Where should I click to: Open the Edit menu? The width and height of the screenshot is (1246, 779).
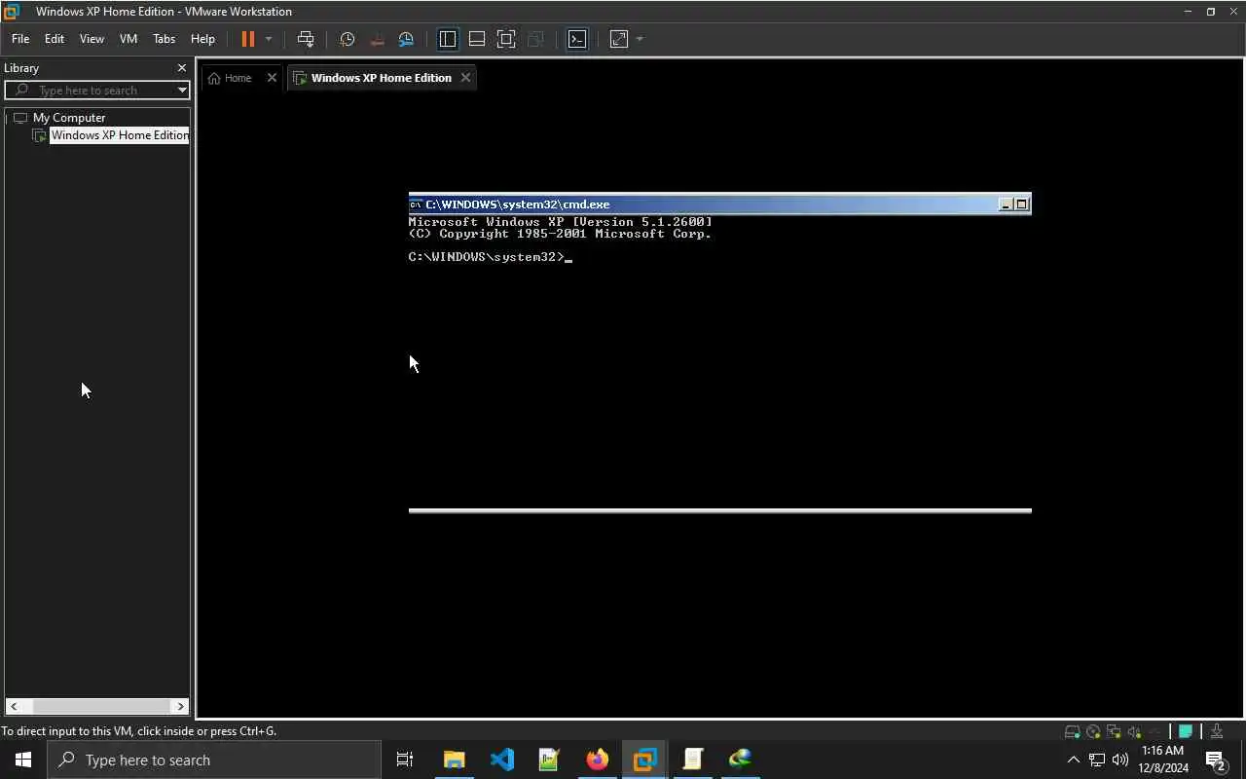55,39
